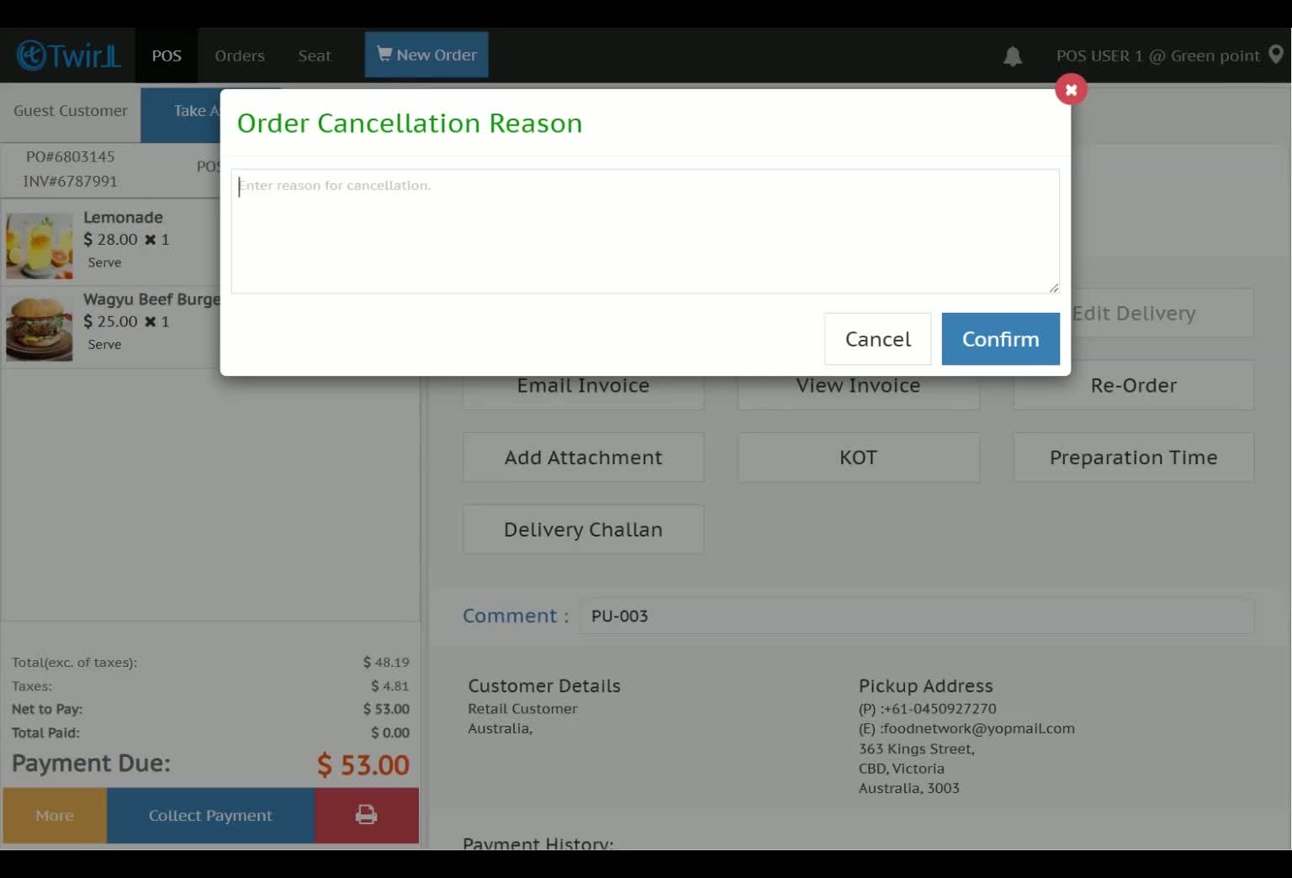The height and width of the screenshot is (878, 1292).
Task: Click Serve under Wagyu Beef Burger
Action: [x=104, y=345]
